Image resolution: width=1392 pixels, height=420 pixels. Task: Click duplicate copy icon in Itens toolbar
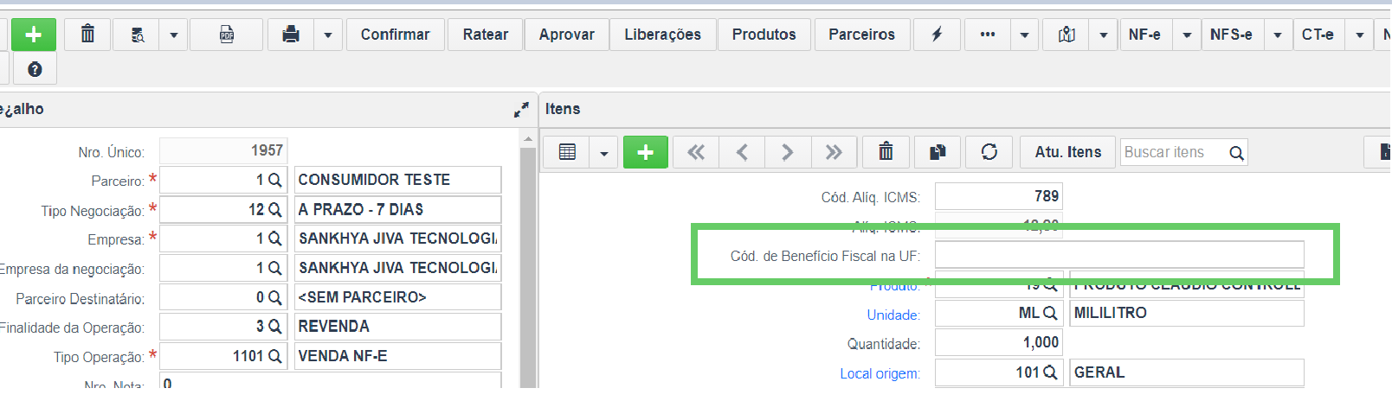click(938, 152)
